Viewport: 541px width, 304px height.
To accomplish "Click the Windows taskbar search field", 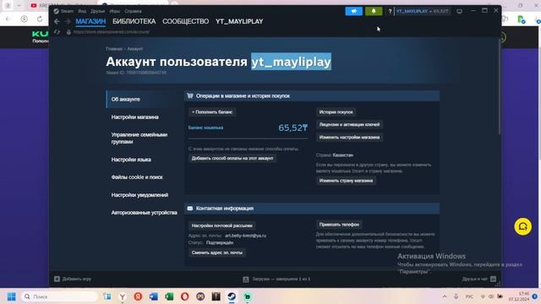I will pyautogui.click(x=60, y=296).
